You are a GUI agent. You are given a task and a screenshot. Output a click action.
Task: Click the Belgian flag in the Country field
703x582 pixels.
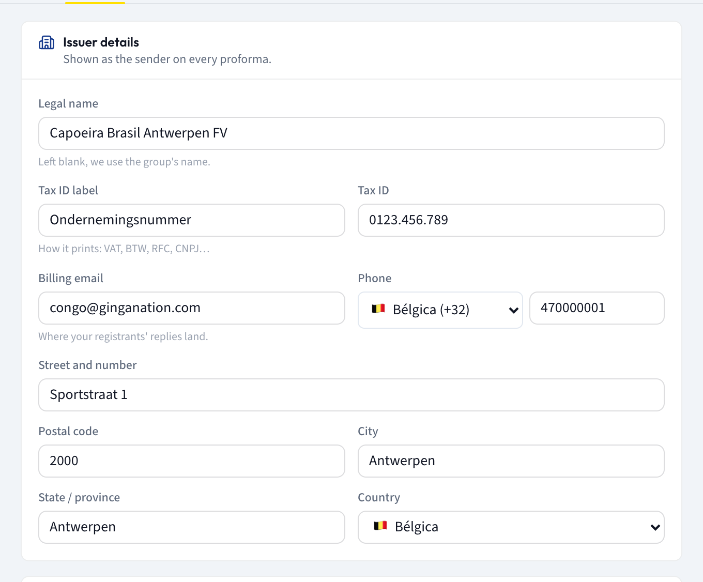pyautogui.click(x=380, y=526)
